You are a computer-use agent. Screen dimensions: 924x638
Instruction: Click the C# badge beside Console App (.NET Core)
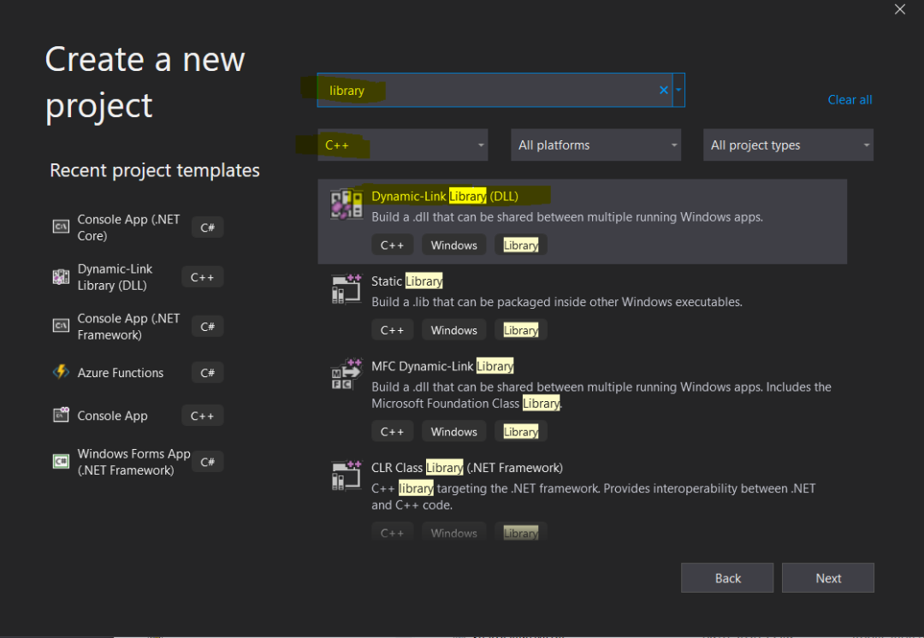(207, 227)
